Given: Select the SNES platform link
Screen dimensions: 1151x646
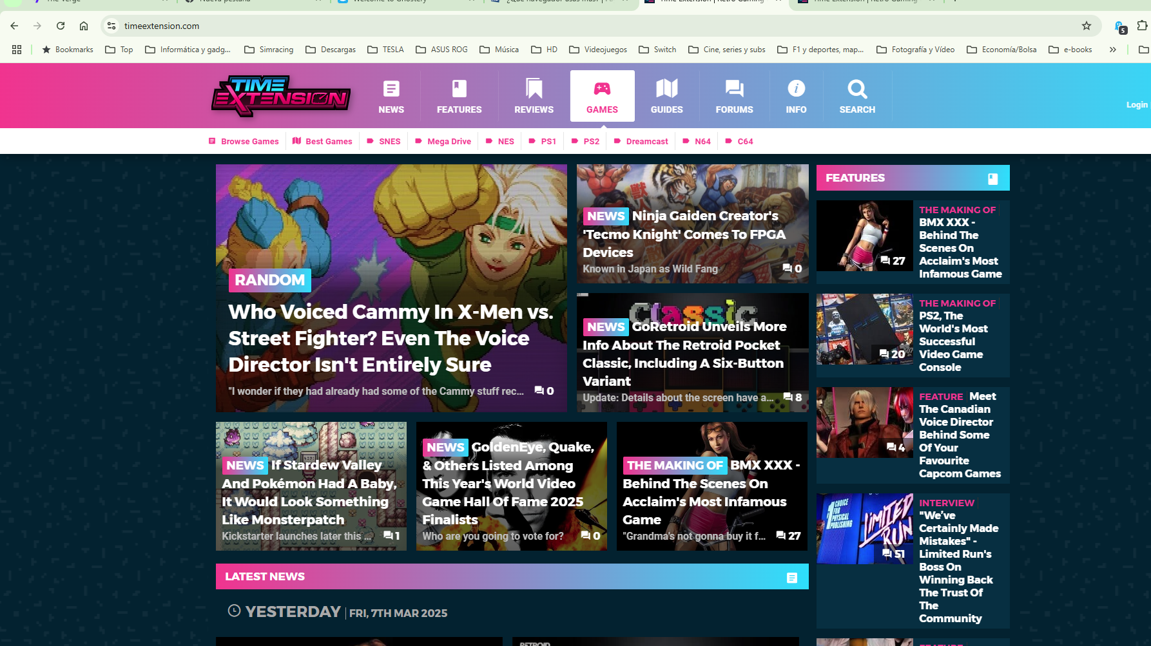Looking at the screenshot, I should [383, 141].
